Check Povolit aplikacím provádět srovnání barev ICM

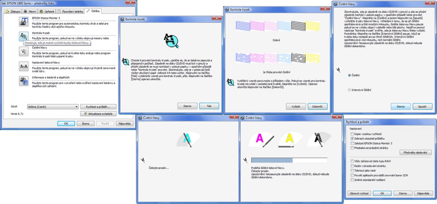tap(353, 175)
